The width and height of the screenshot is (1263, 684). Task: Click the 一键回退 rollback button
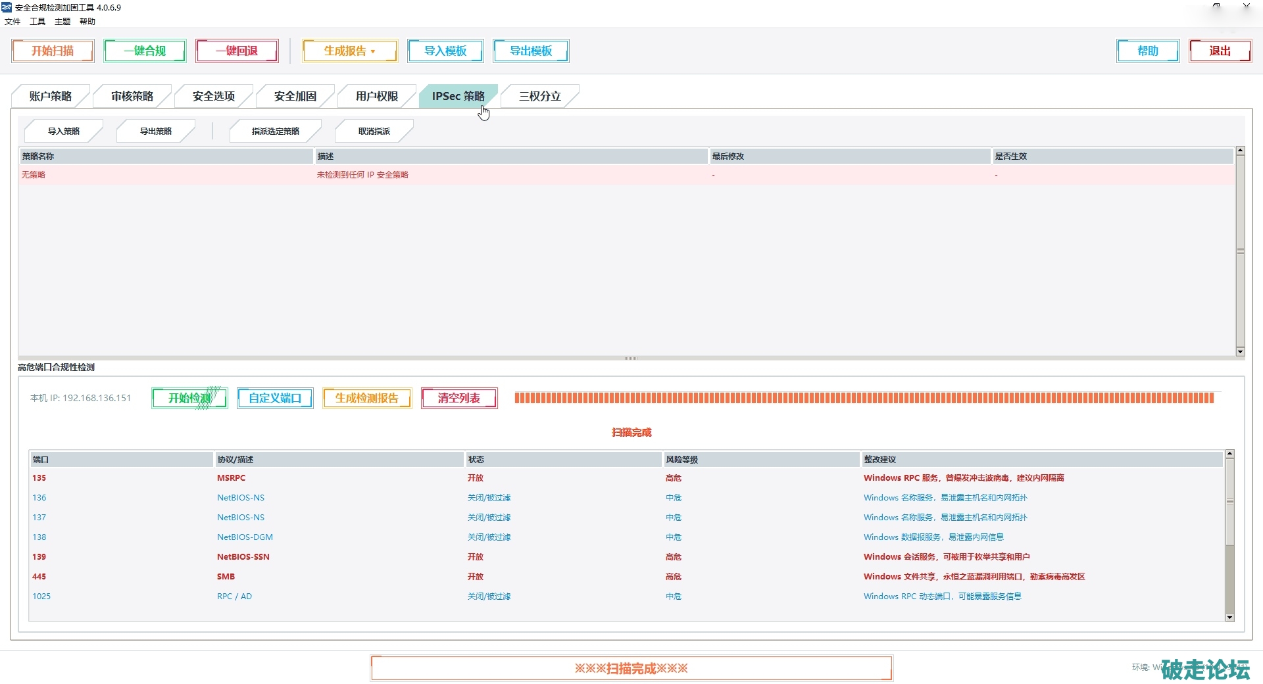pyautogui.click(x=237, y=51)
